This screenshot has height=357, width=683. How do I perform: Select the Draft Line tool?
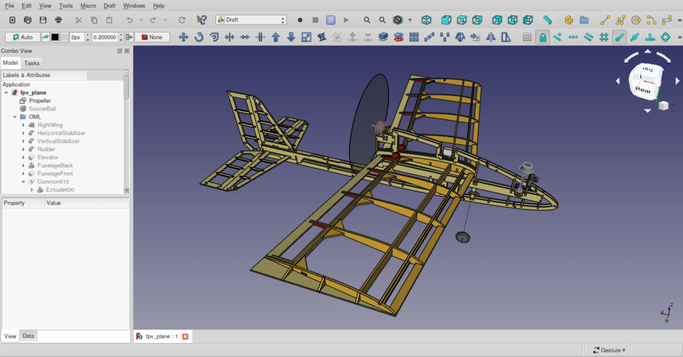point(605,20)
